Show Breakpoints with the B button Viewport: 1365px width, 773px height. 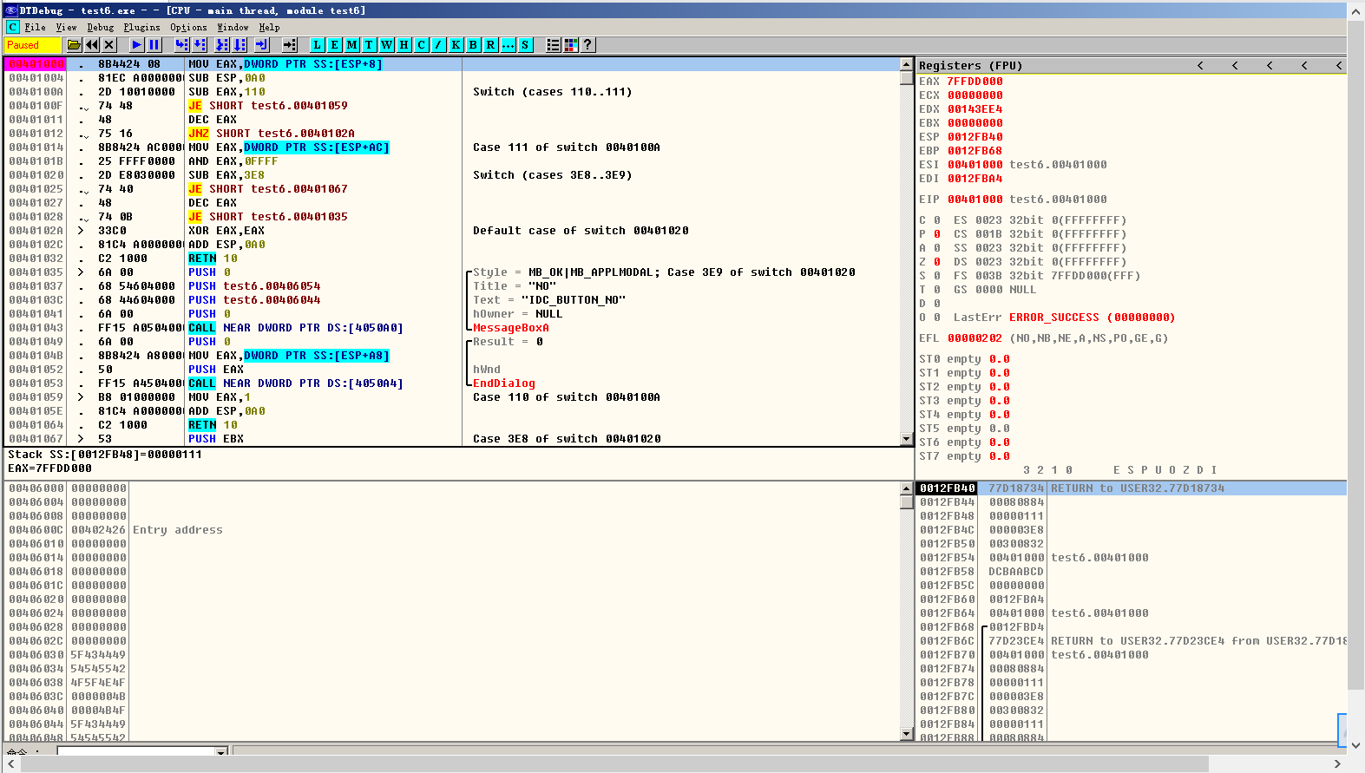tap(473, 45)
